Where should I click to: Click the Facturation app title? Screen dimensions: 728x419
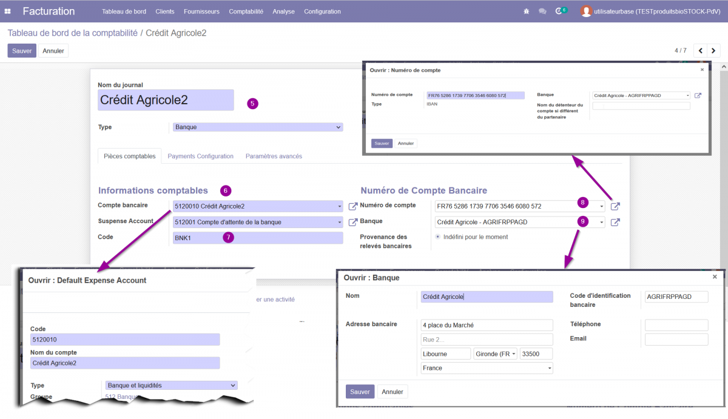(49, 12)
